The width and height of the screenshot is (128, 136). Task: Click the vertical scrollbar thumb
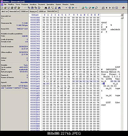point(122,17)
